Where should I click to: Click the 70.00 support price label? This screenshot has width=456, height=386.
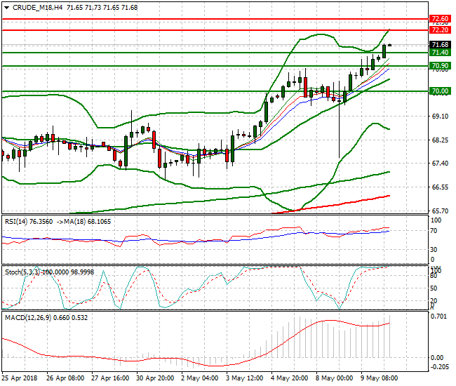coord(440,91)
